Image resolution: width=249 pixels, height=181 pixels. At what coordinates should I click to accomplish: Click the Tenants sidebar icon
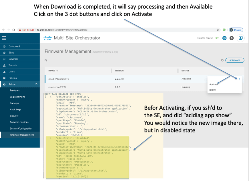4,65
